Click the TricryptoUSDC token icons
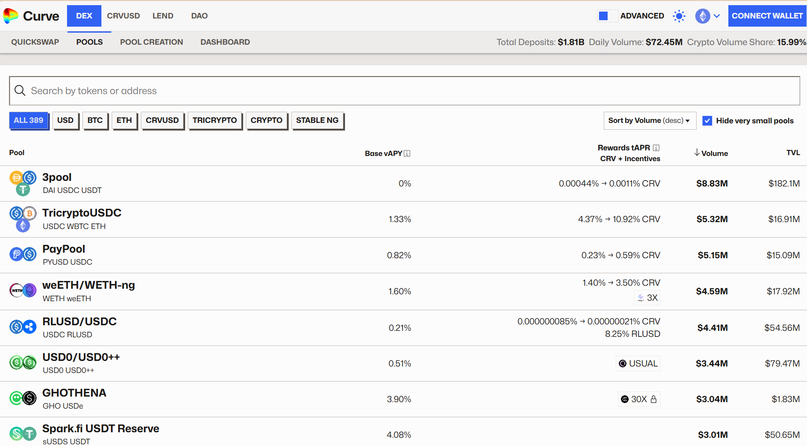The image size is (807, 446). click(x=23, y=219)
